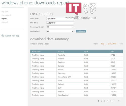
Task: Open the Country / Region dropdown
Action: [x=60, y=27]
